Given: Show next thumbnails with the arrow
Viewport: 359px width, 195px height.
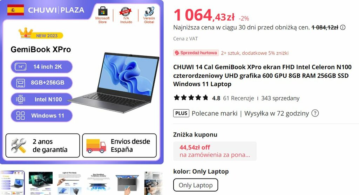Looking at the screenshot, I should point(157,183).
